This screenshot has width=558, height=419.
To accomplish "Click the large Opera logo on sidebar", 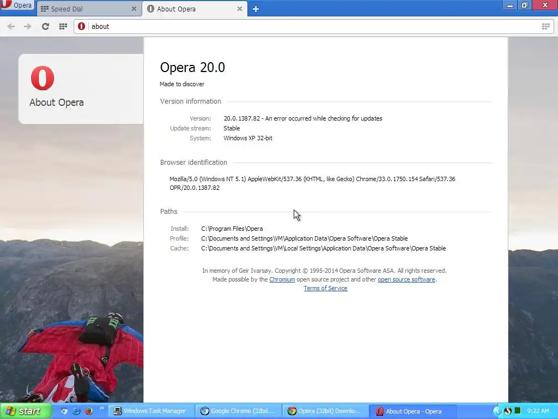I will point(43,77).
